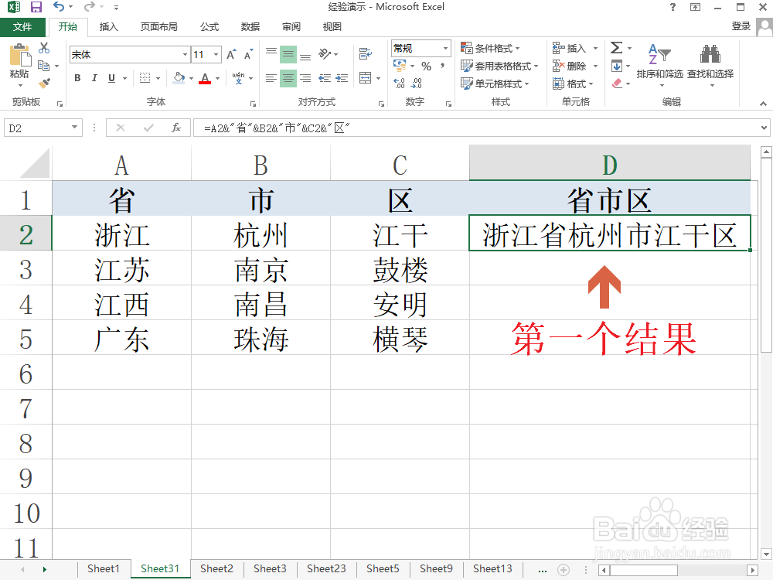Viewport: 773px width, 580px height.
Task: Open the wén phonetic guide tool
Action: click(239, 78)
